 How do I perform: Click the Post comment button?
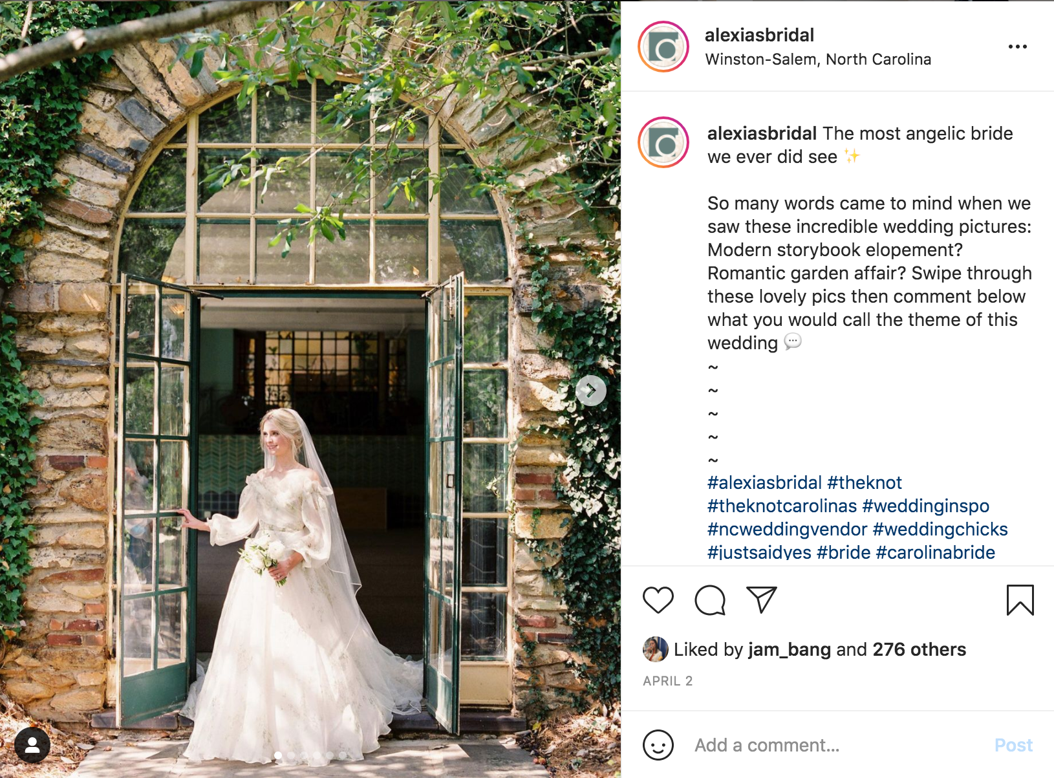[1013, 745]
